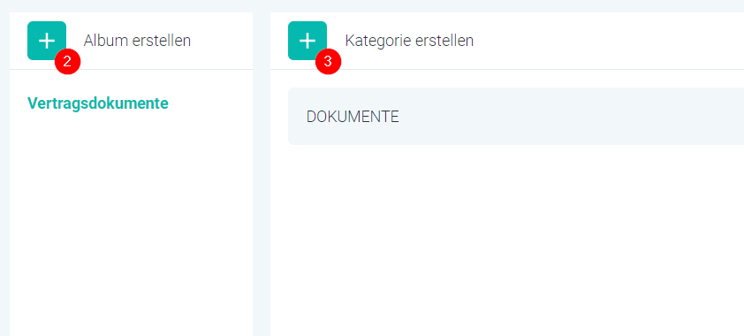Screen dimensions: 744x336
Task: Select the white plus sign beside Album erstellen
Action: point(47,41)
